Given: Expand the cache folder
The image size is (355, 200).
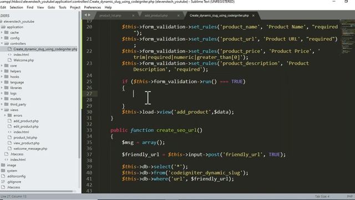Looking at the screenshot, I should [2, 32].
